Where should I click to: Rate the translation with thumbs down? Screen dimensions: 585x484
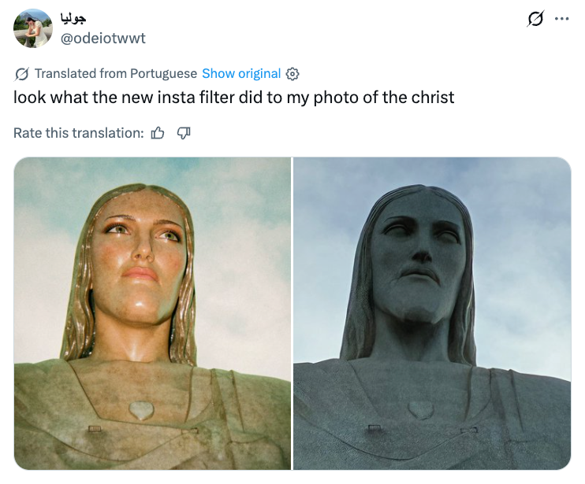click(183, 133)
